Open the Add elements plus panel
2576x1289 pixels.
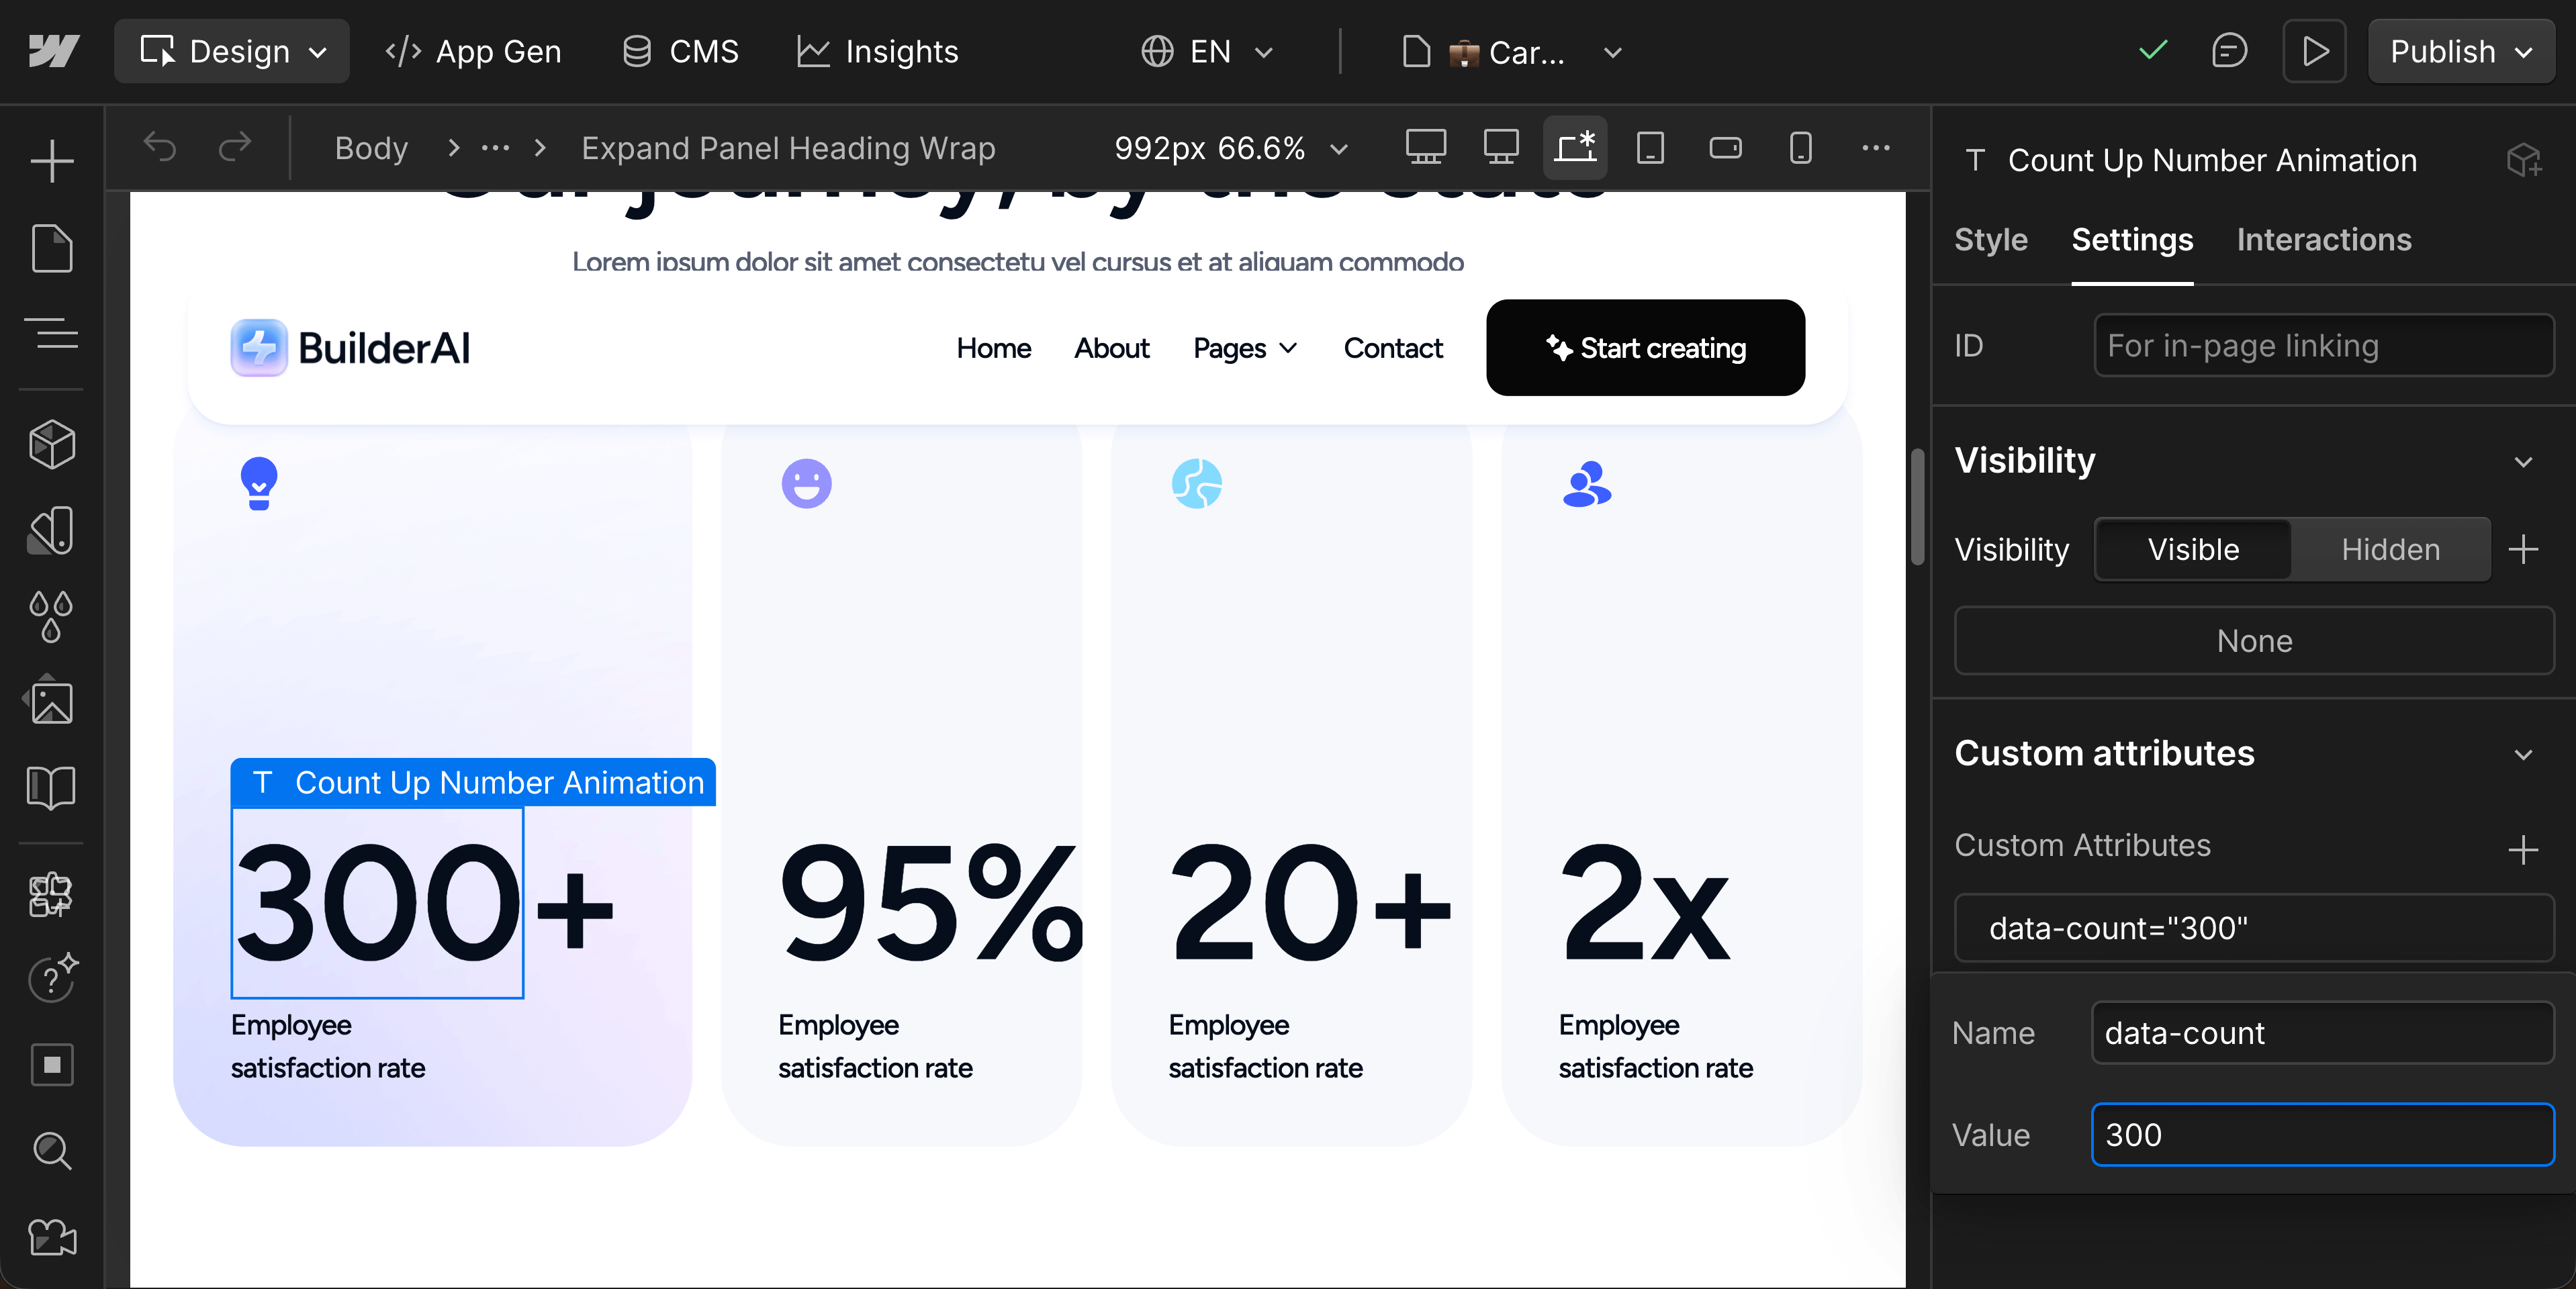click(x=52, y=161)
